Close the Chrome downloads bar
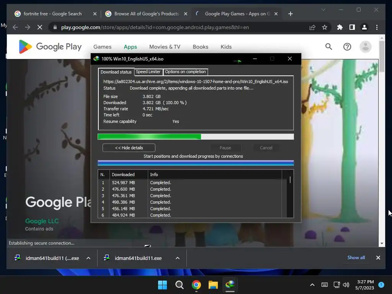Screen dimensions: 392x294 point(378,258)
